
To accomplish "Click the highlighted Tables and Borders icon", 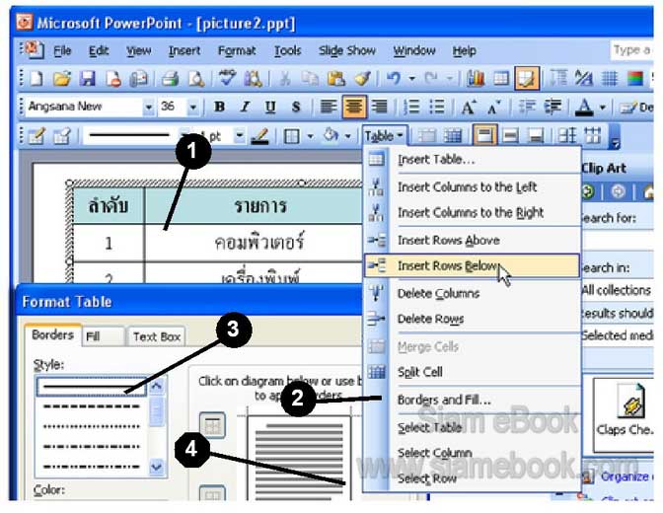I will [527, 78].
